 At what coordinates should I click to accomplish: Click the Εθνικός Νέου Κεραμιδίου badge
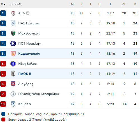(x=13, y=94)
